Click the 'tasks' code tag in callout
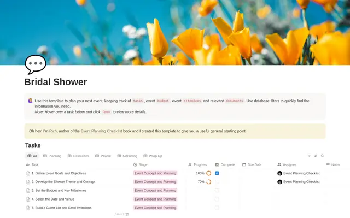Screen dimensions: 350x218 pyautogui.click(x=138, y=101)
